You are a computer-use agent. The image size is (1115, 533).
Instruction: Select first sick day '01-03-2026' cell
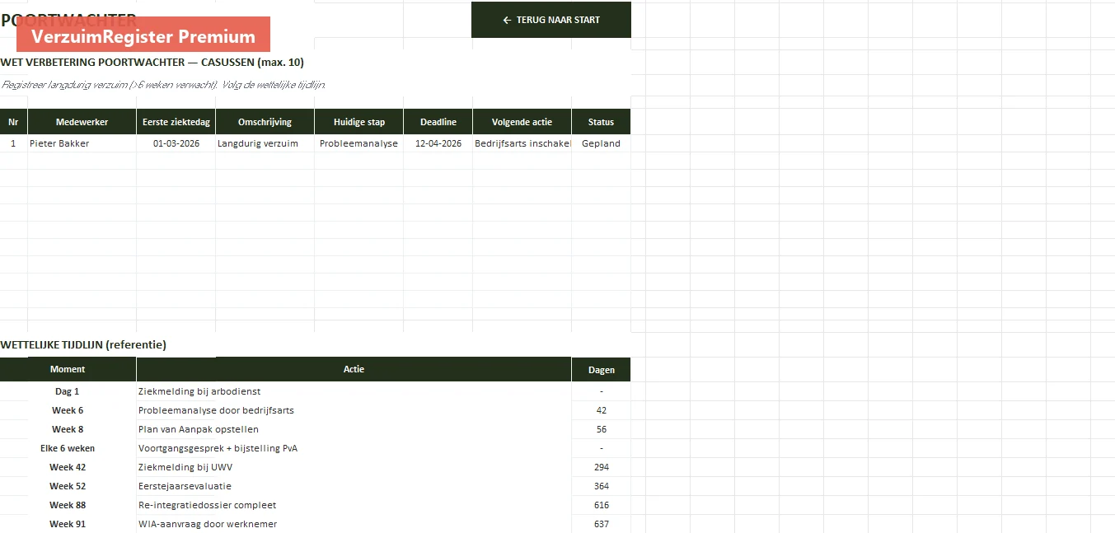tap(176, 143)
